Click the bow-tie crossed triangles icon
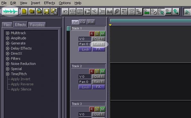The height and width of the screenshot is (118, 191). [x=109, y=12]
